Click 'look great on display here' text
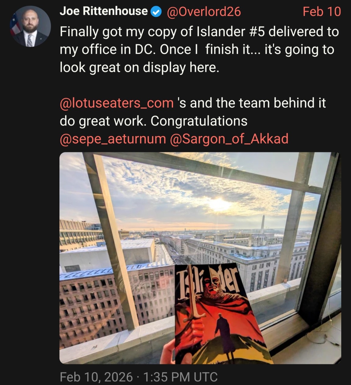The width and height of the screenshot is (351, 385). coord(139,67)
